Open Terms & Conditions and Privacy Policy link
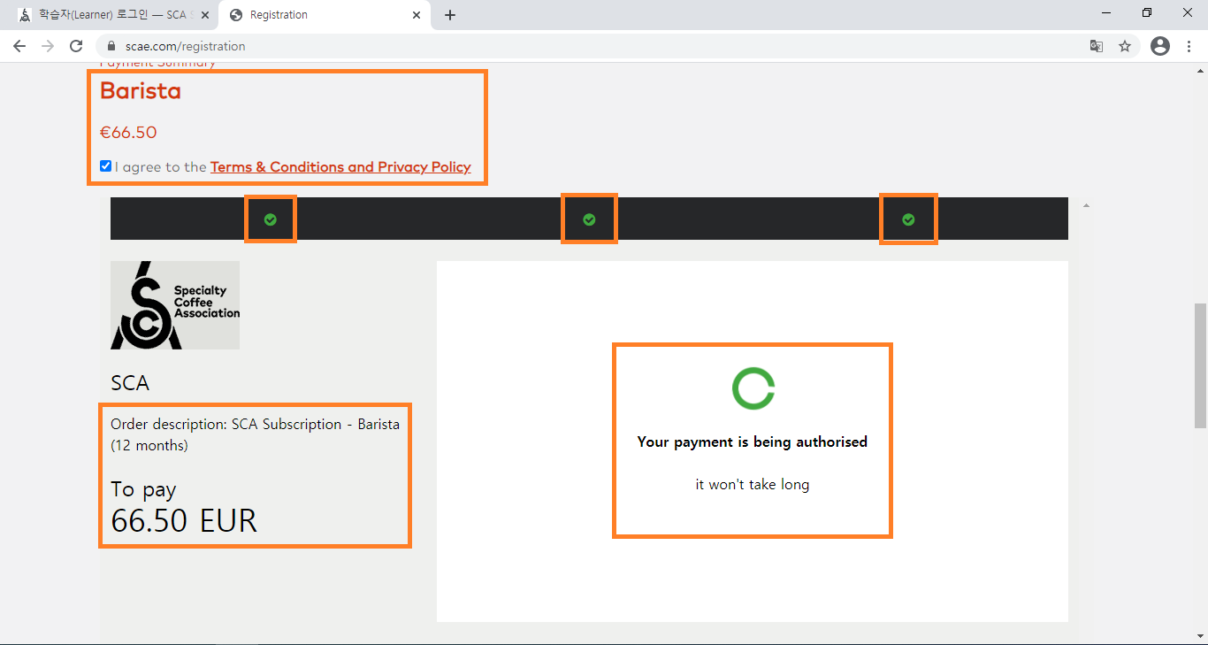Image resolution: width=1208 pixels, height=645 pixels. (340, 166)
